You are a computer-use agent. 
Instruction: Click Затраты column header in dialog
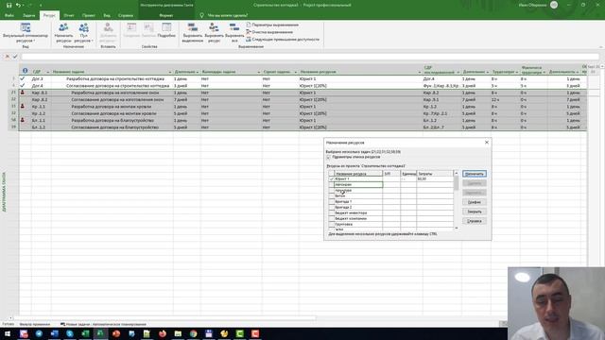click(x=435, y=174)
